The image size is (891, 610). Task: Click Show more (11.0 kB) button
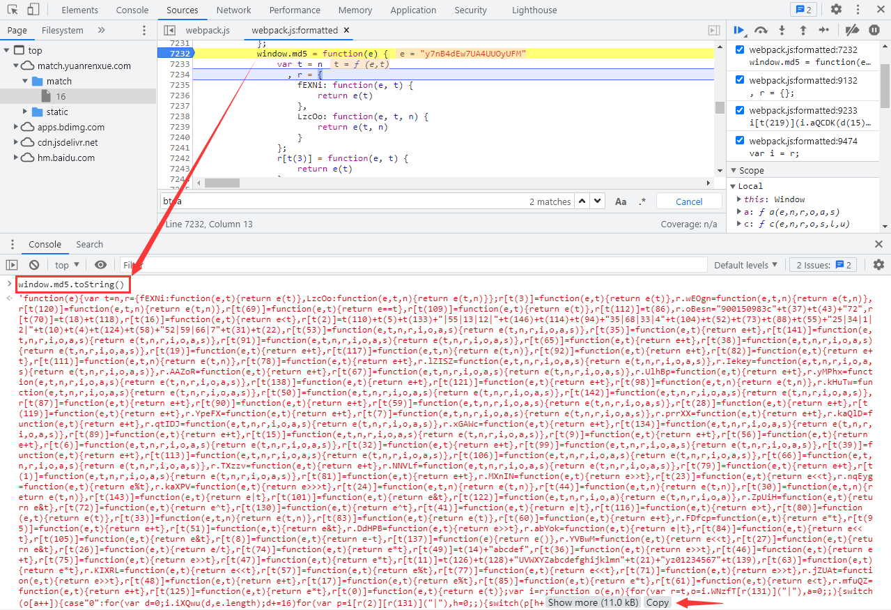coord(591,602)
